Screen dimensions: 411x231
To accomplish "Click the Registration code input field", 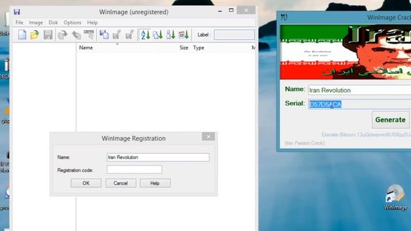I will (x=134, y=169).
